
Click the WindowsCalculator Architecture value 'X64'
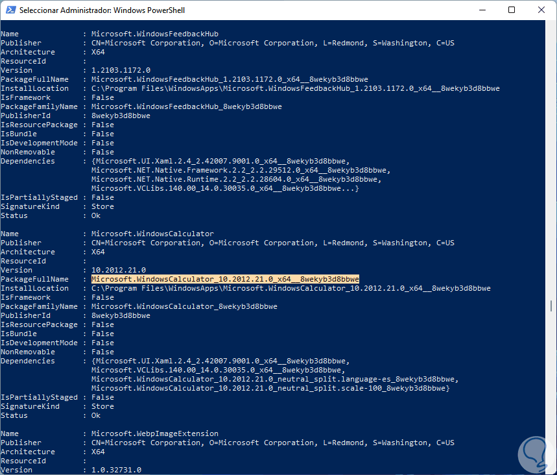pos(98,252)
